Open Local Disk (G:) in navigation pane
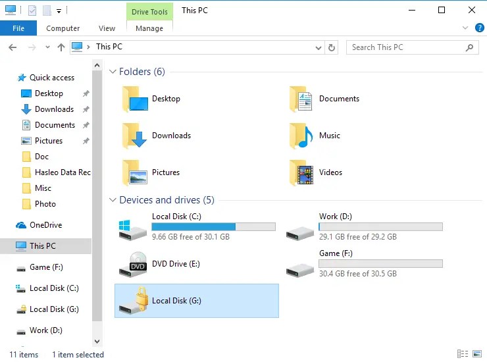The height and width of the screenshot is (362, 487). (47, 309)
